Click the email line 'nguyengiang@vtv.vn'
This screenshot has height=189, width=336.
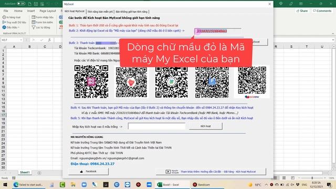(x=107, y=158)
